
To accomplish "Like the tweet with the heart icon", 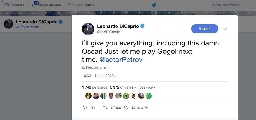I will (x=126, y=107).
